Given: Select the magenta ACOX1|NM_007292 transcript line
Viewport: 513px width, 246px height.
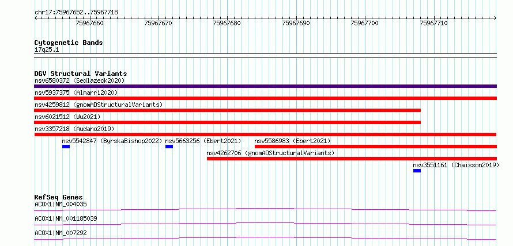Looking at the screenshot, I should tap(265, 238).
